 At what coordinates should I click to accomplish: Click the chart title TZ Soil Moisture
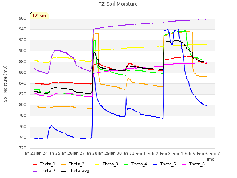[x=118, y=4]
